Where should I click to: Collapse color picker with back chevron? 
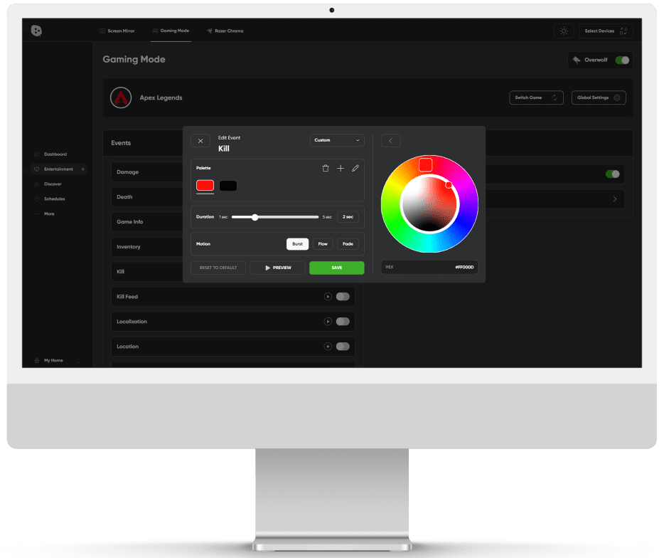point(390,141)
